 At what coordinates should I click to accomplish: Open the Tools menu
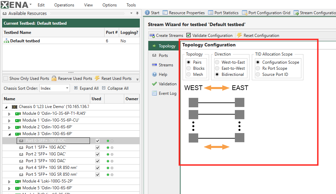(x=131, y=5)
